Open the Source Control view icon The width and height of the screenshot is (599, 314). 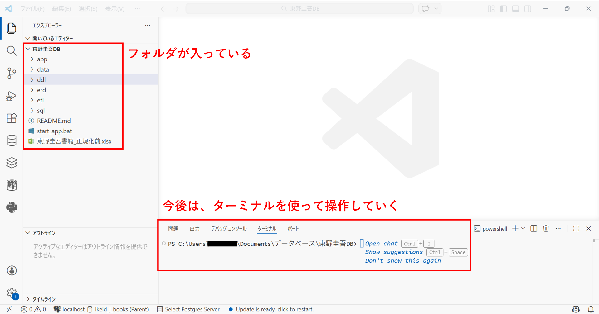pyautogui.click(x=12, y=73)
